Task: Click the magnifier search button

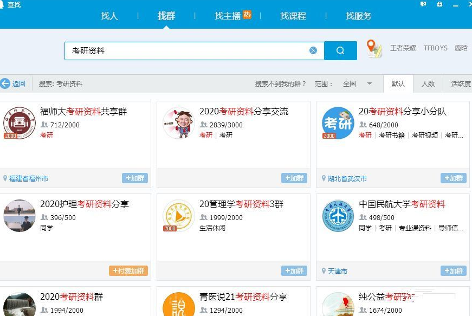Action: click(x=340, y=50)
